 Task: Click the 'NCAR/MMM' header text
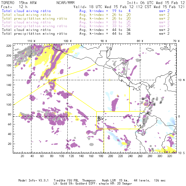[65, 3]
